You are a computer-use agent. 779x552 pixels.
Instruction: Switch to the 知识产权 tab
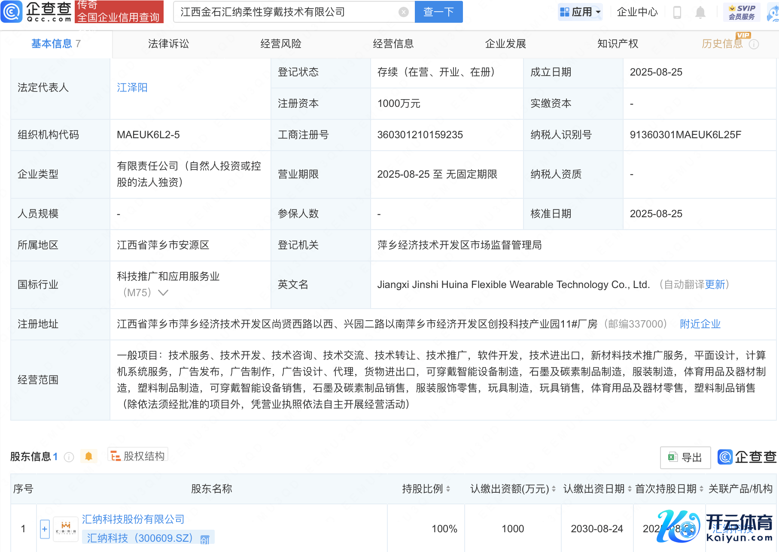[618, 44]
